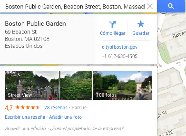Open the 100 fotos thumbnail

coord(122,86)
